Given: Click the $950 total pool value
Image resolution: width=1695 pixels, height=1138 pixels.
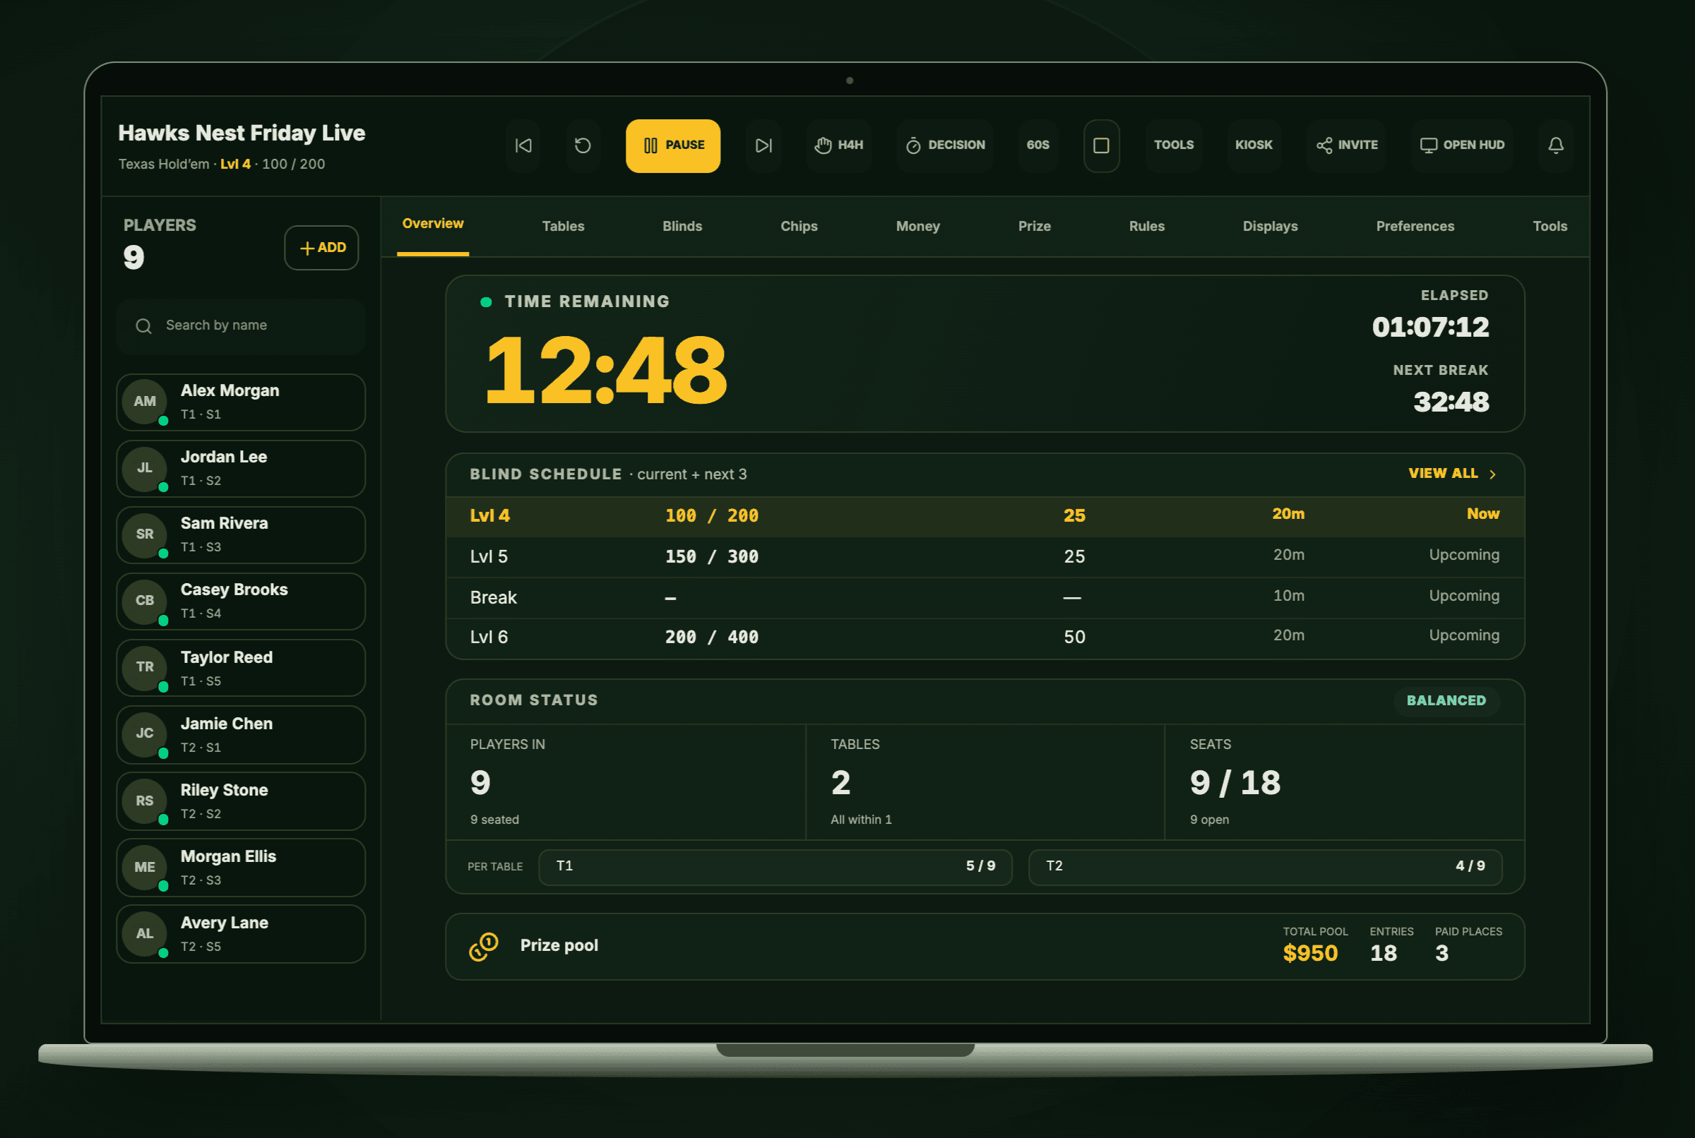Looking at the screenshot, I should tap(1309, 954).
